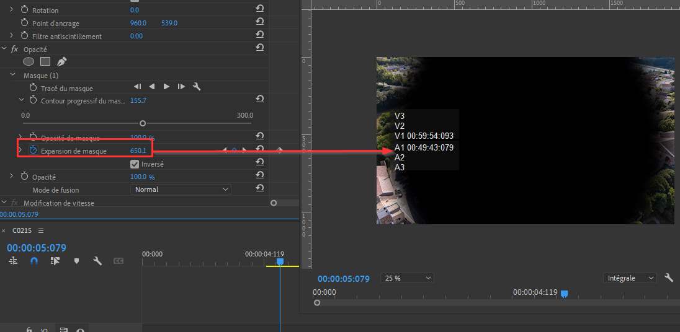
Task: Reset the Filtre antiscintillement parameter
Action: [260, 34]
